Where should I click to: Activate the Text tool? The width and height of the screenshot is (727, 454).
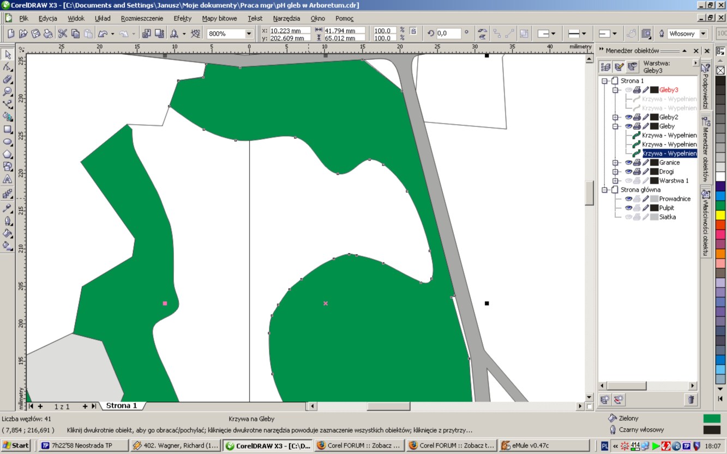click(x=8, y=179)
